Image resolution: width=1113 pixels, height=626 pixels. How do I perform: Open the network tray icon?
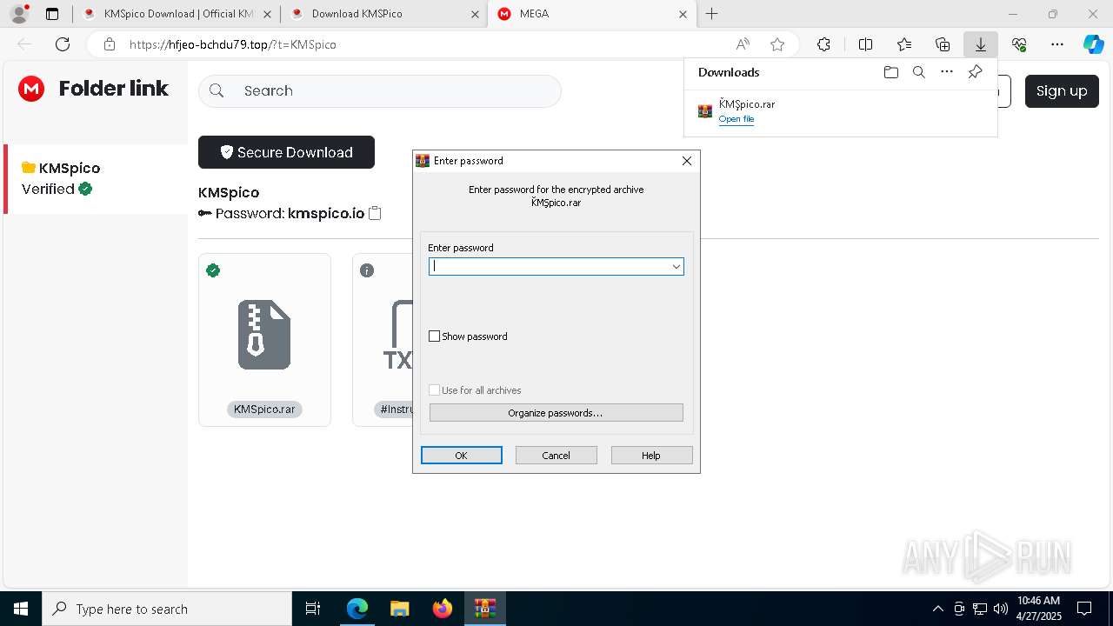[980, 609]
